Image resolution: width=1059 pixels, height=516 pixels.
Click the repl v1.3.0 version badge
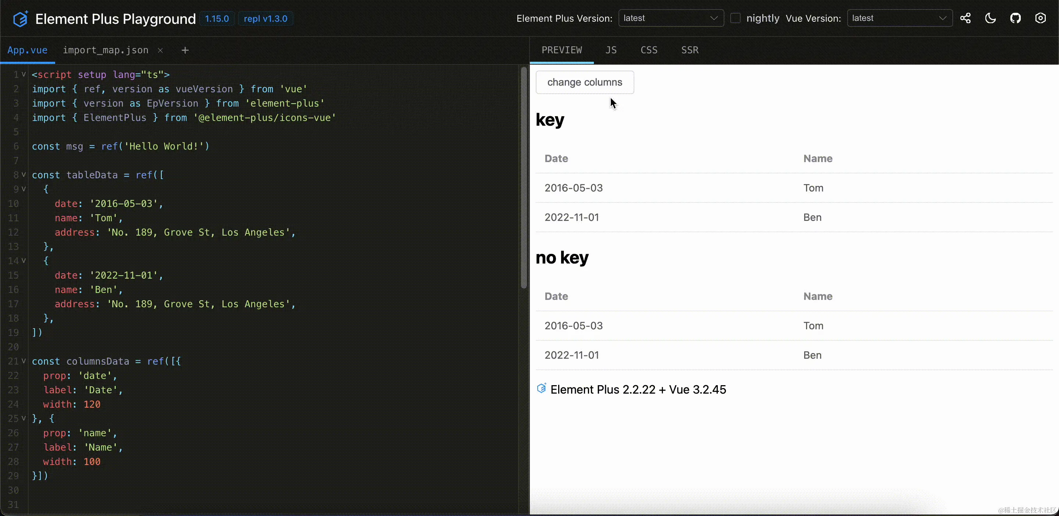coord(265,18)
